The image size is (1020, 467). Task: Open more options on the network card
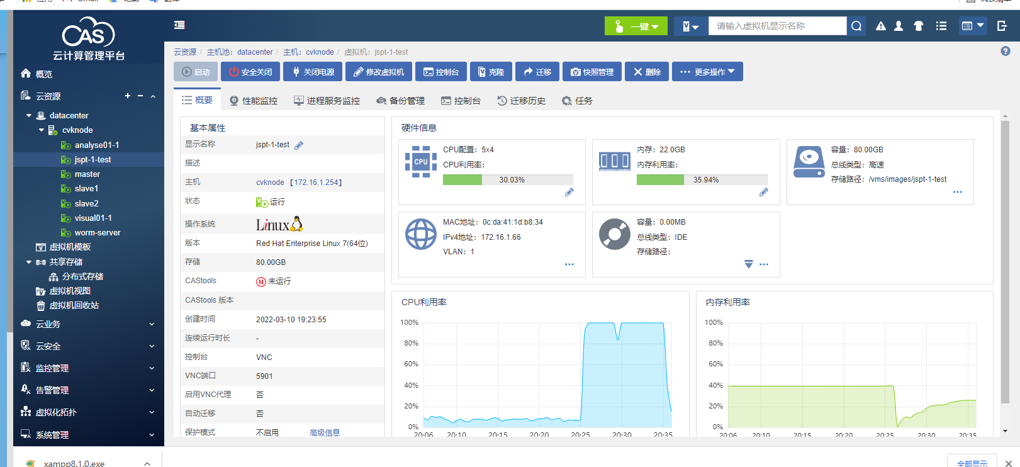(x=569, y=264)
